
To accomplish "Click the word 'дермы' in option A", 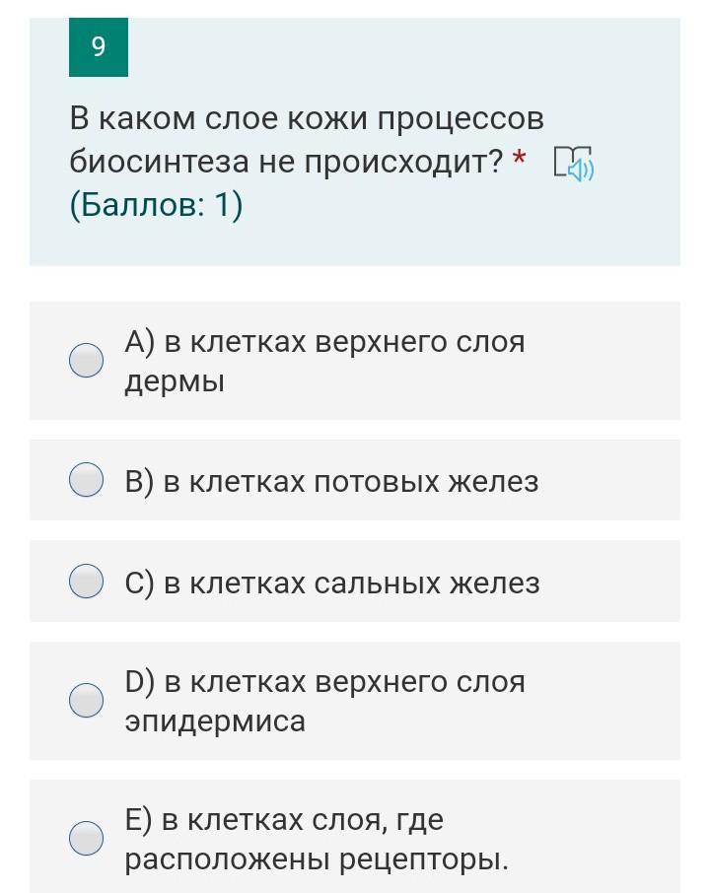I will pos(175,381).
